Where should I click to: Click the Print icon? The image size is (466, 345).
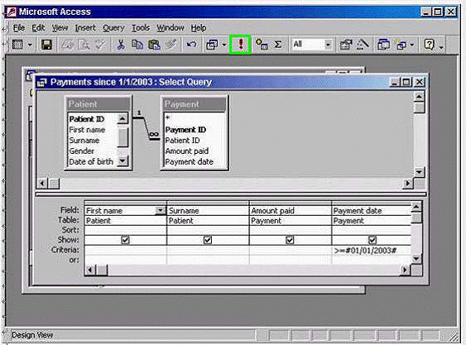tap(68, 45)
